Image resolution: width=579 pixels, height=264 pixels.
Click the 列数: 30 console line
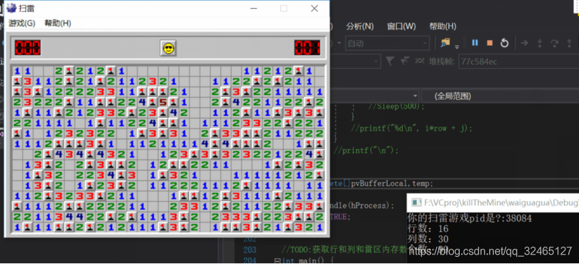[x=428, y=239]
